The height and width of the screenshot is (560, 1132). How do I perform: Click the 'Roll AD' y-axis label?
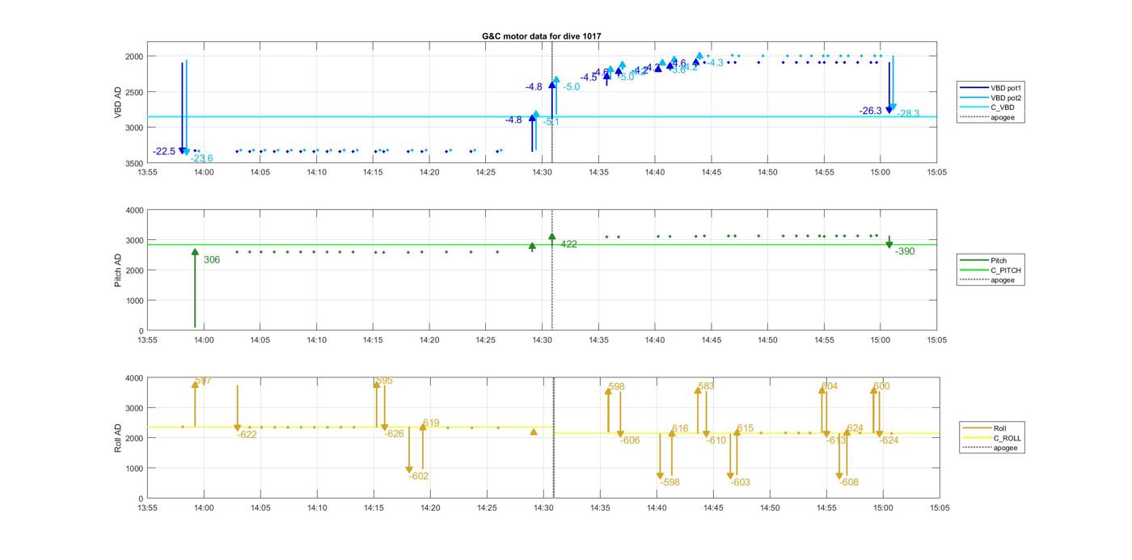point(118,437)
